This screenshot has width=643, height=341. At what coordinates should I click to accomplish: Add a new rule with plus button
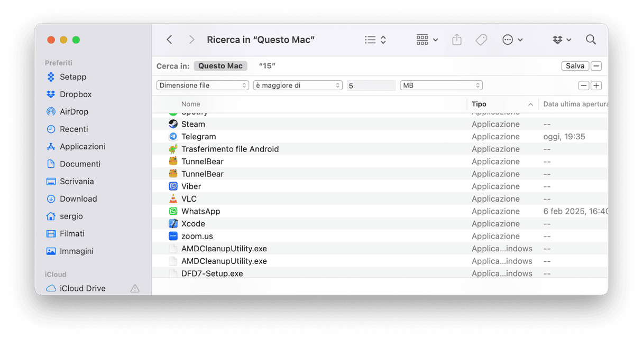(596, 86)
